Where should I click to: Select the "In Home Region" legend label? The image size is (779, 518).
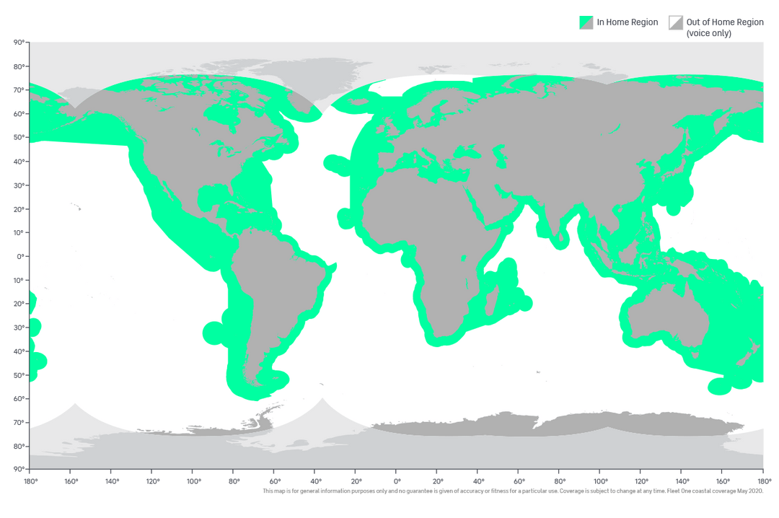pos(627,22)
